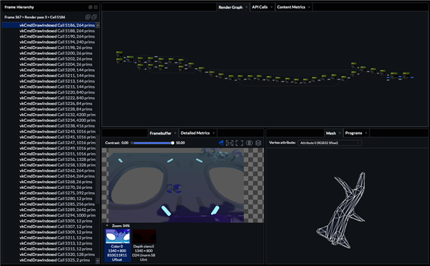Image resolution: width=430 pixels, height=266 pixels.
Task: Click the Render pass 3 breadcrumb
Action: point(36,17)
